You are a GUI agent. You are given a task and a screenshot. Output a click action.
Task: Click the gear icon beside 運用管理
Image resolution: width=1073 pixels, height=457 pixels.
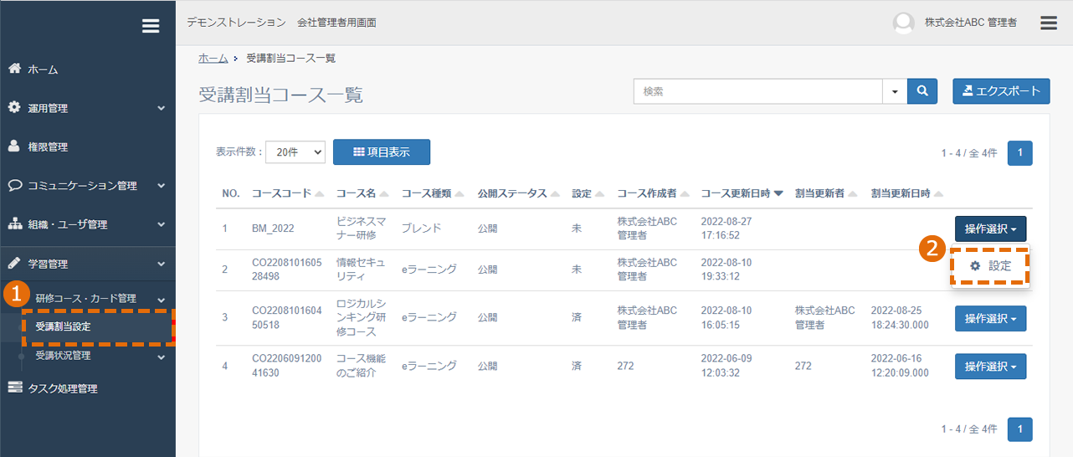click(x=14, y=108)
